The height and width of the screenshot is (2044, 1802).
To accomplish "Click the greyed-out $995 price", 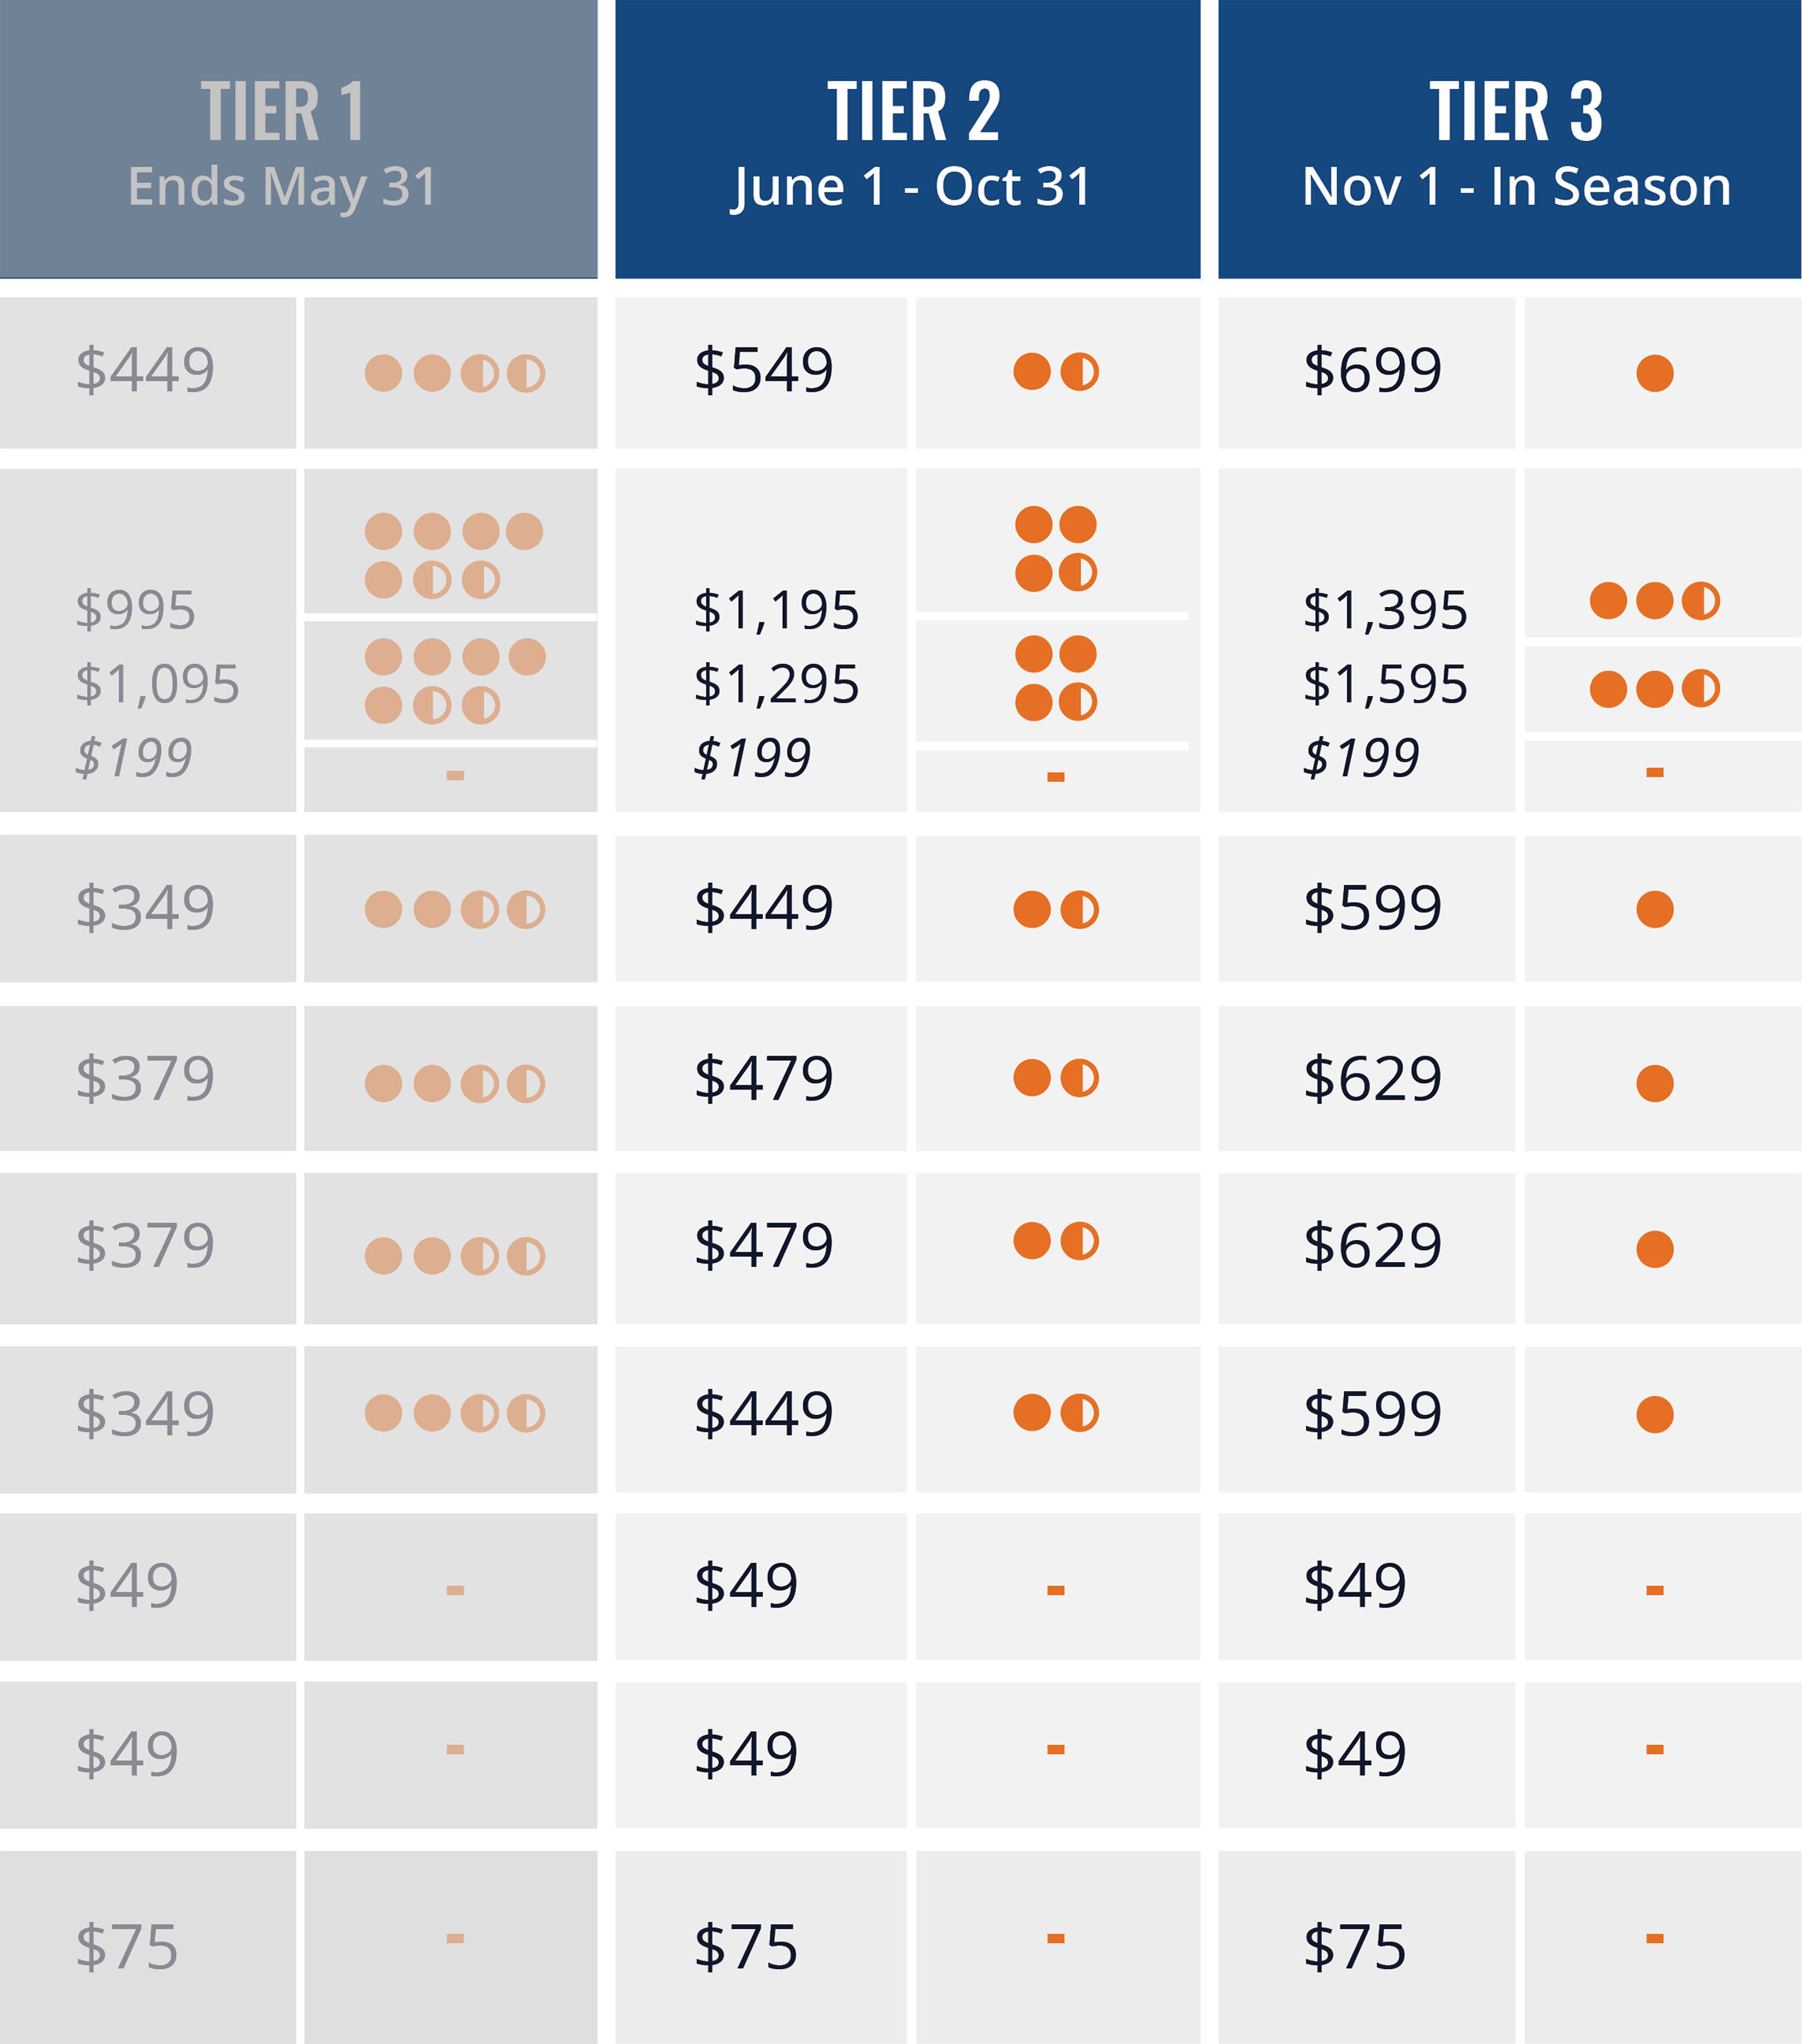I will (x=136, y=610).
